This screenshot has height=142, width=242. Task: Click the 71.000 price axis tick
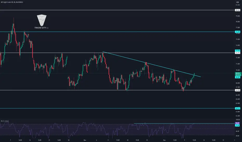coord(238,64)
